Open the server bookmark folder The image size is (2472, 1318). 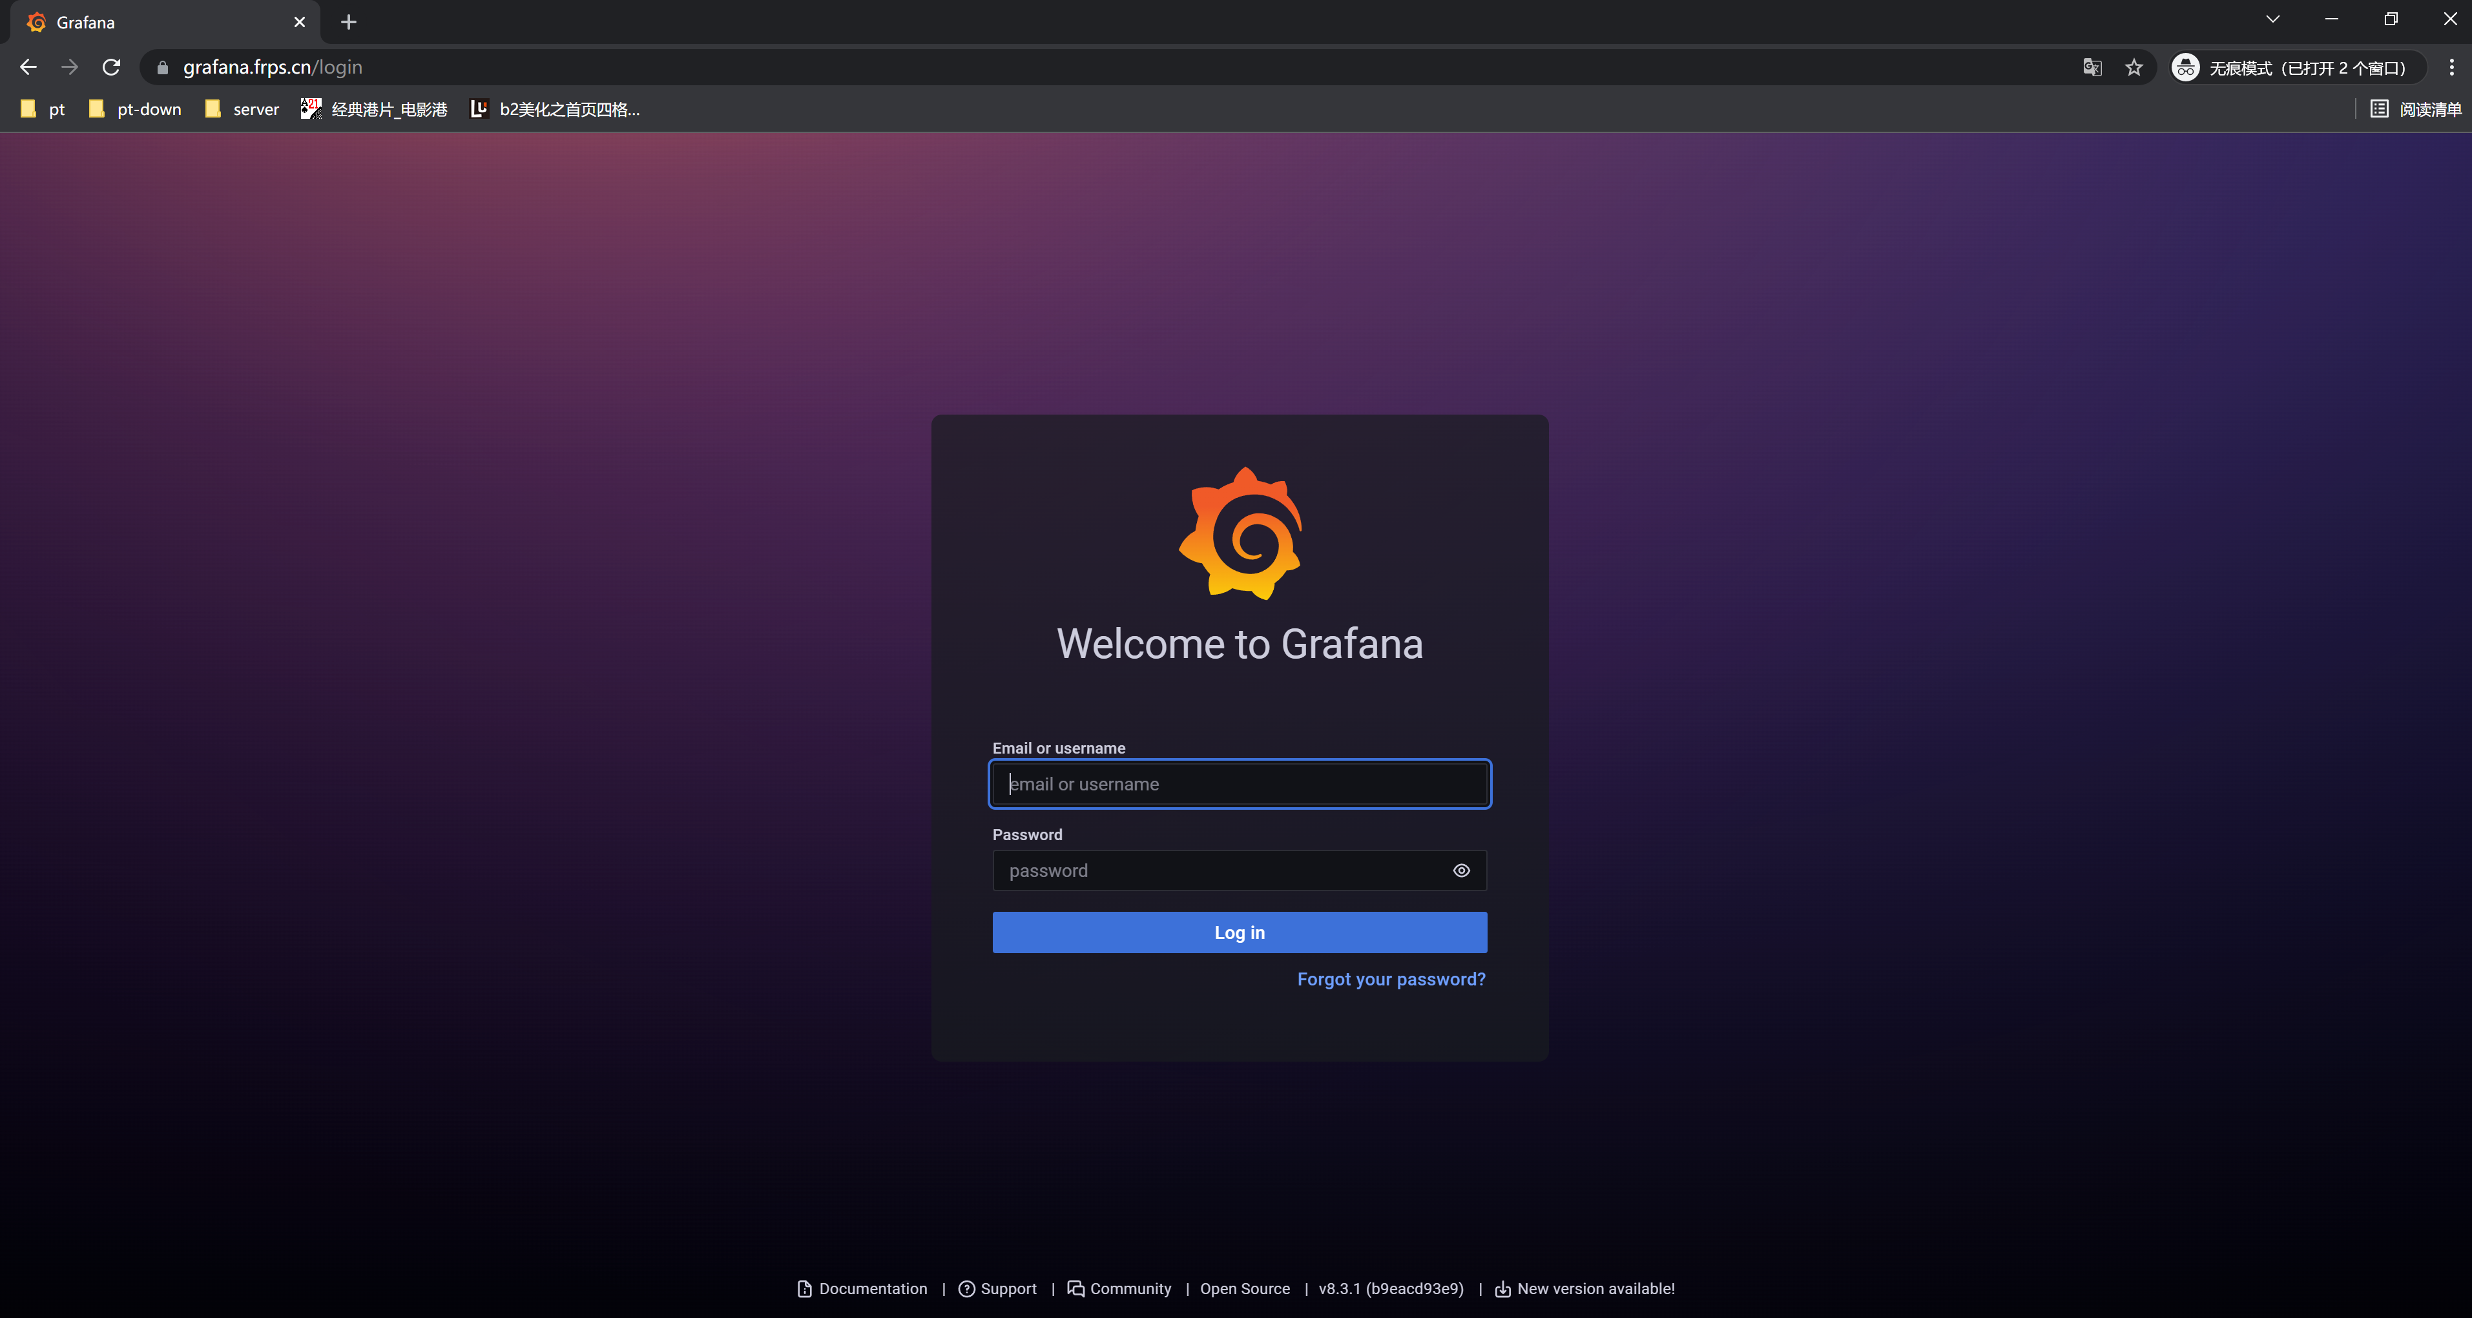[242, 109]
